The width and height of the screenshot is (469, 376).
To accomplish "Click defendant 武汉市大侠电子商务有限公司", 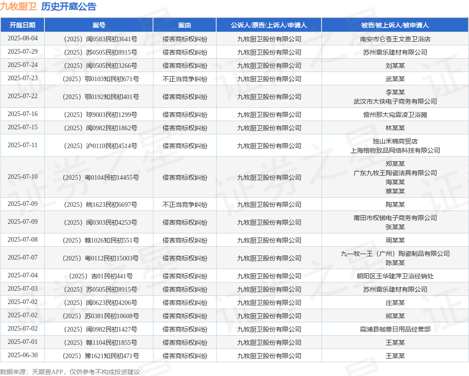I will pos(395,101).
